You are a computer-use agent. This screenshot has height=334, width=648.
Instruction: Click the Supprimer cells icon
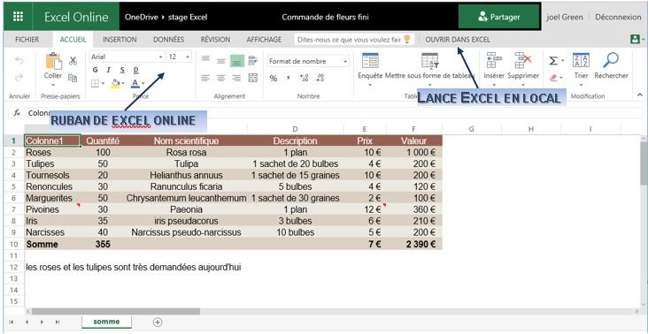523,61
